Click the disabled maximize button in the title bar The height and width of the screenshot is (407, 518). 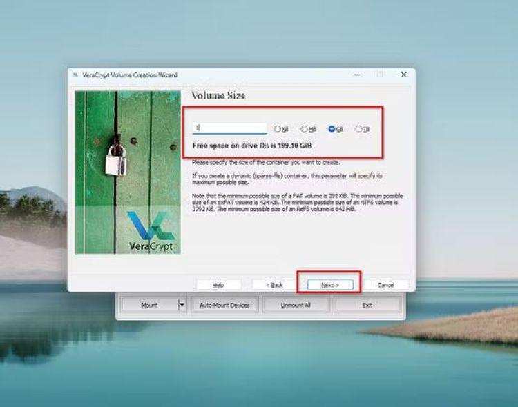point(380,75)
